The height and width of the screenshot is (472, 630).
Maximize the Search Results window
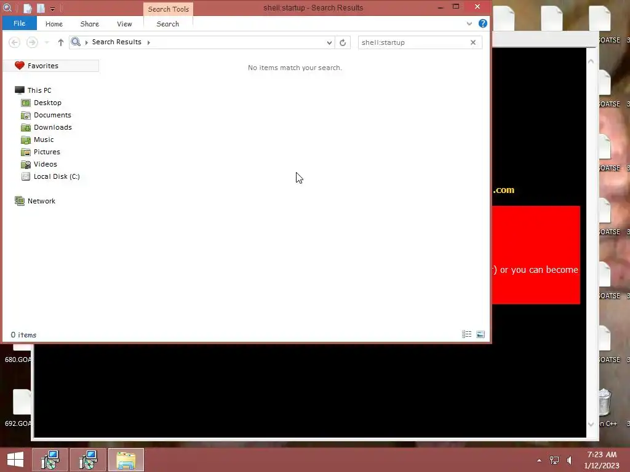tap(456, 7)
